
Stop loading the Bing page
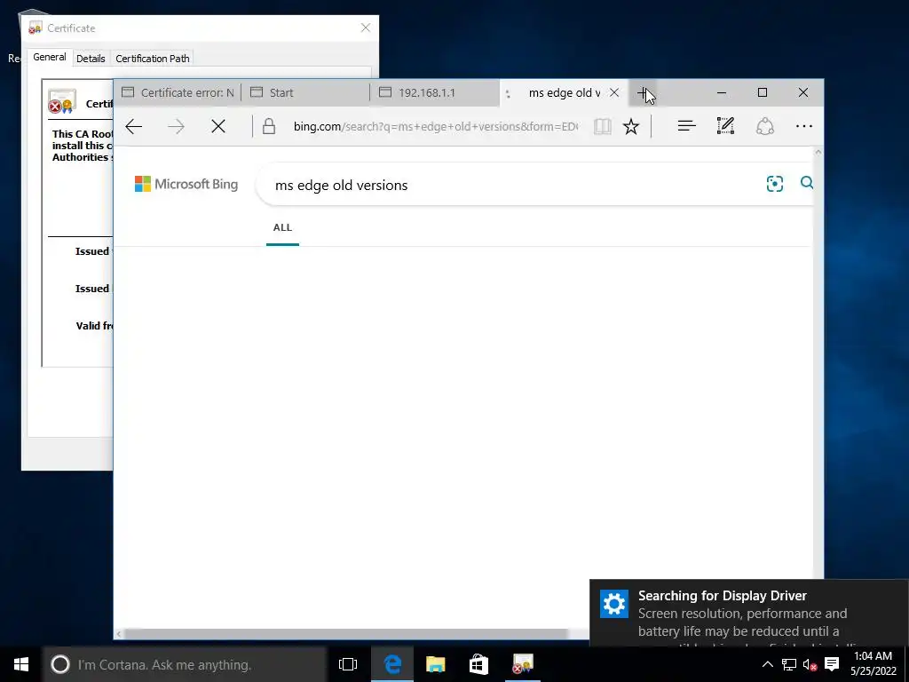pyautogui.click(x=218, y=126)
